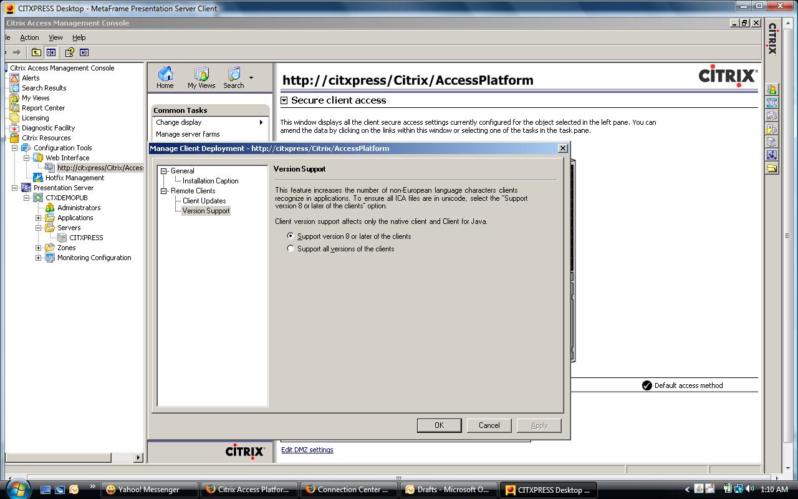The height and width of the screenshot is (499, 798).
Task: Click the up-one-level folder toolbar icon
Action: point(36,52)
